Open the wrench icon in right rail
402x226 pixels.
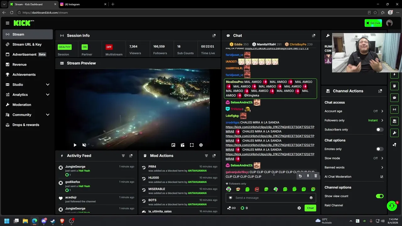click(394, 133)
